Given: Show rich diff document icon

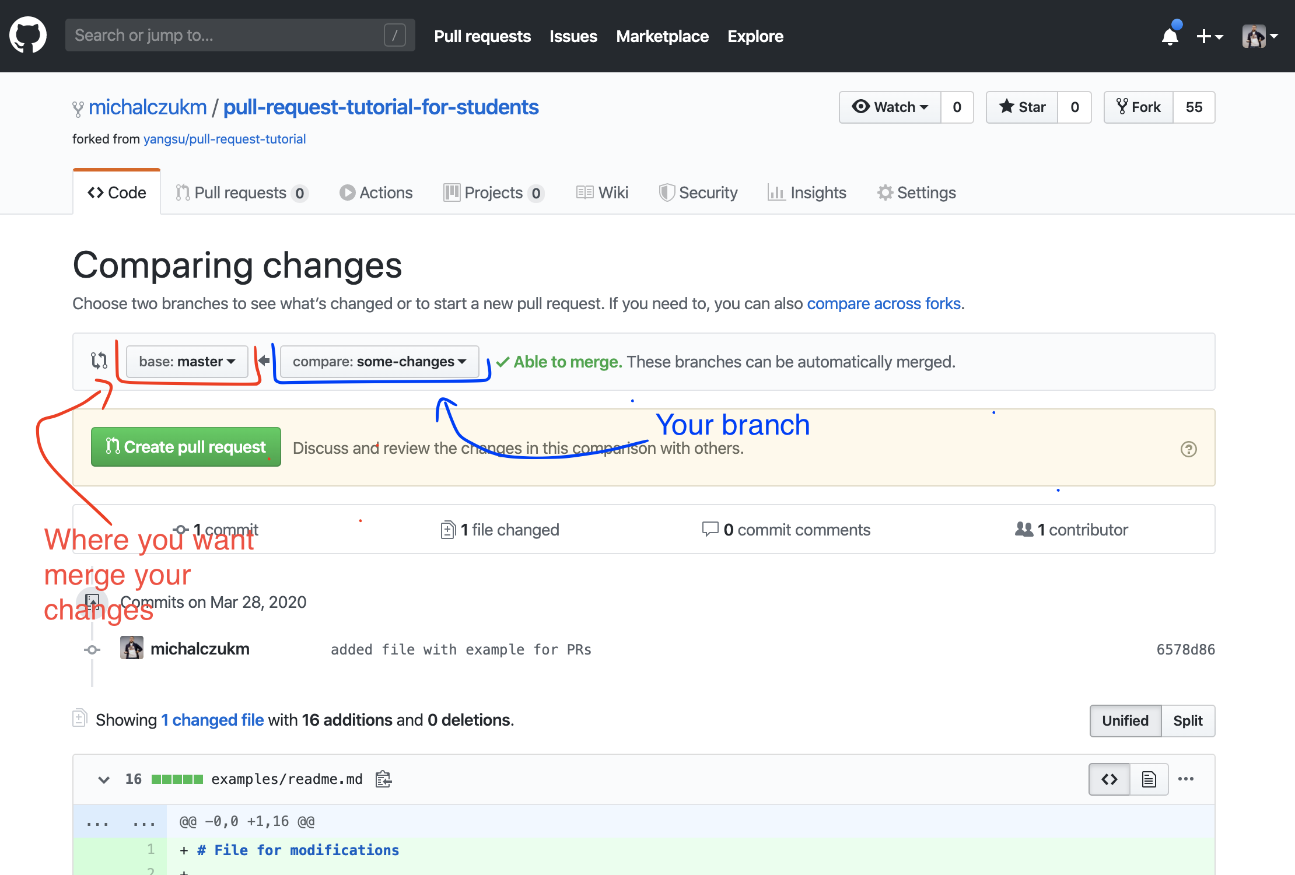Looking at the screenshot, I should click(x=1149, y=779).
